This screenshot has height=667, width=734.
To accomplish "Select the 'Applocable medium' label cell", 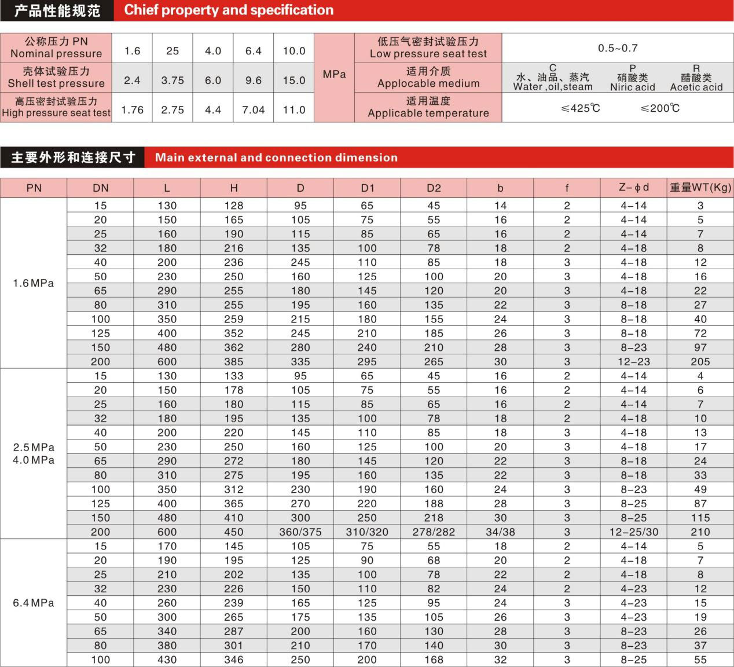I will click(x=428, y=77).
